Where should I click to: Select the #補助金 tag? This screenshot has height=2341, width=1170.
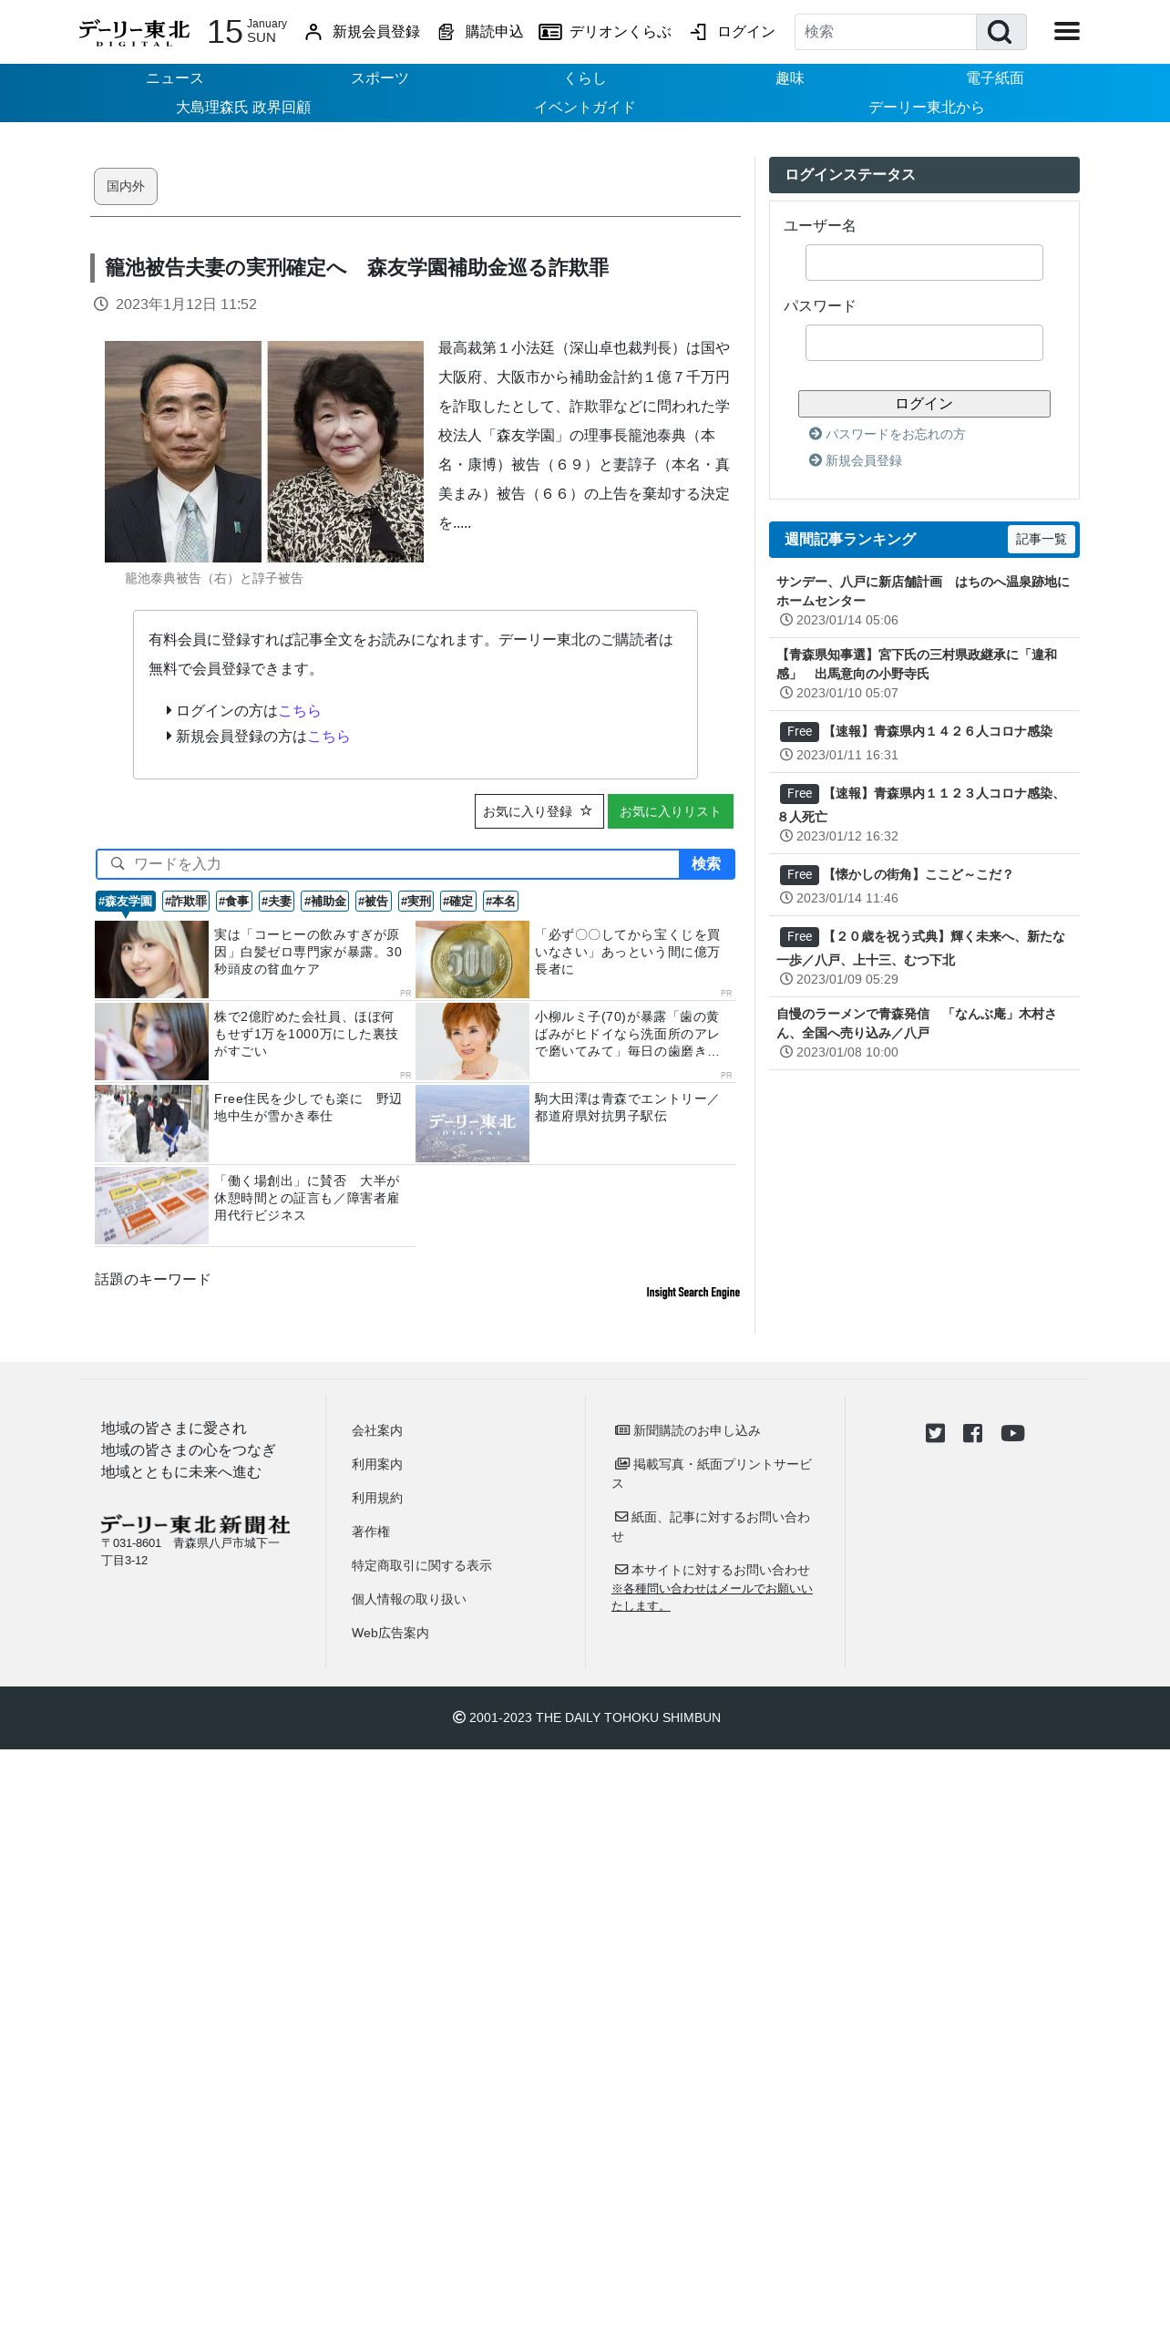click(x=325, y=902)
